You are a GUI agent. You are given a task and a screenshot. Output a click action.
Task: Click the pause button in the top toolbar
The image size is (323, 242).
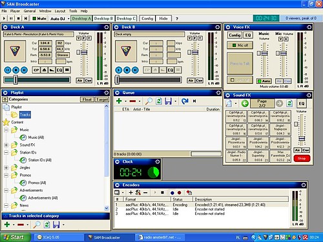[11, 19]
